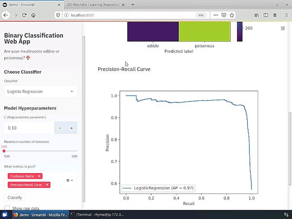Open the tracking protection shield icon
Image resolution: width=292 pixels, height=219 pixels.
pyautogui.click(x=58, y=15)
